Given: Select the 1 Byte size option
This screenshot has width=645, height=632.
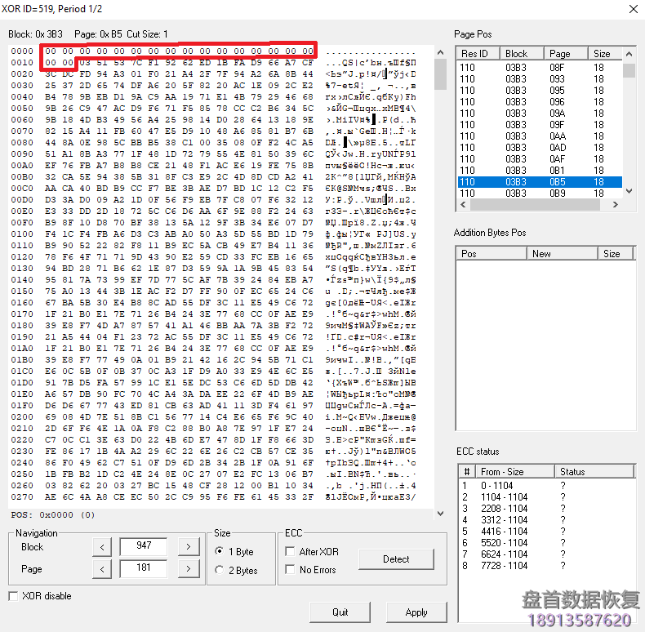Looking at the screenshot, I should click(221, 550).
